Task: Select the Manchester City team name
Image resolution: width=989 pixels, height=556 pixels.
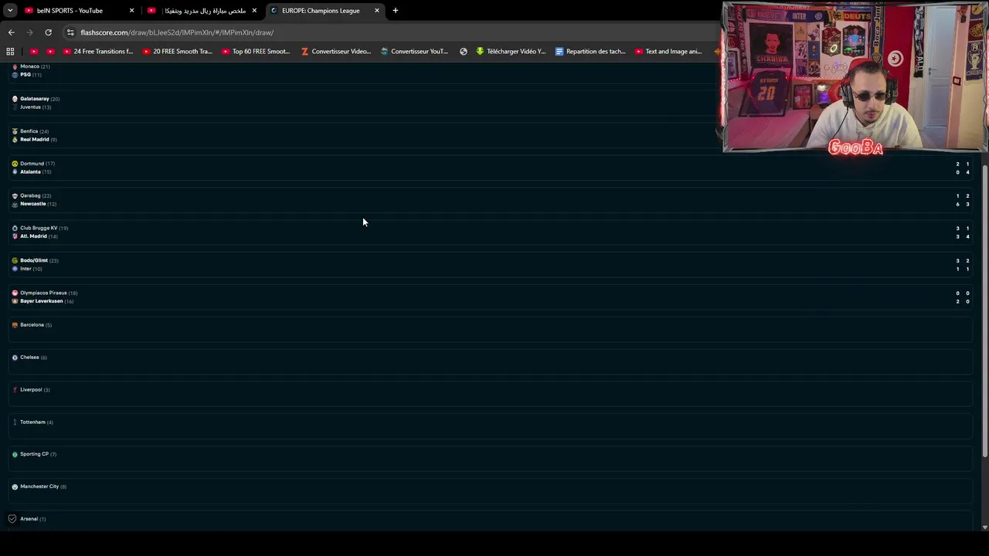Action: click(39, 486)
